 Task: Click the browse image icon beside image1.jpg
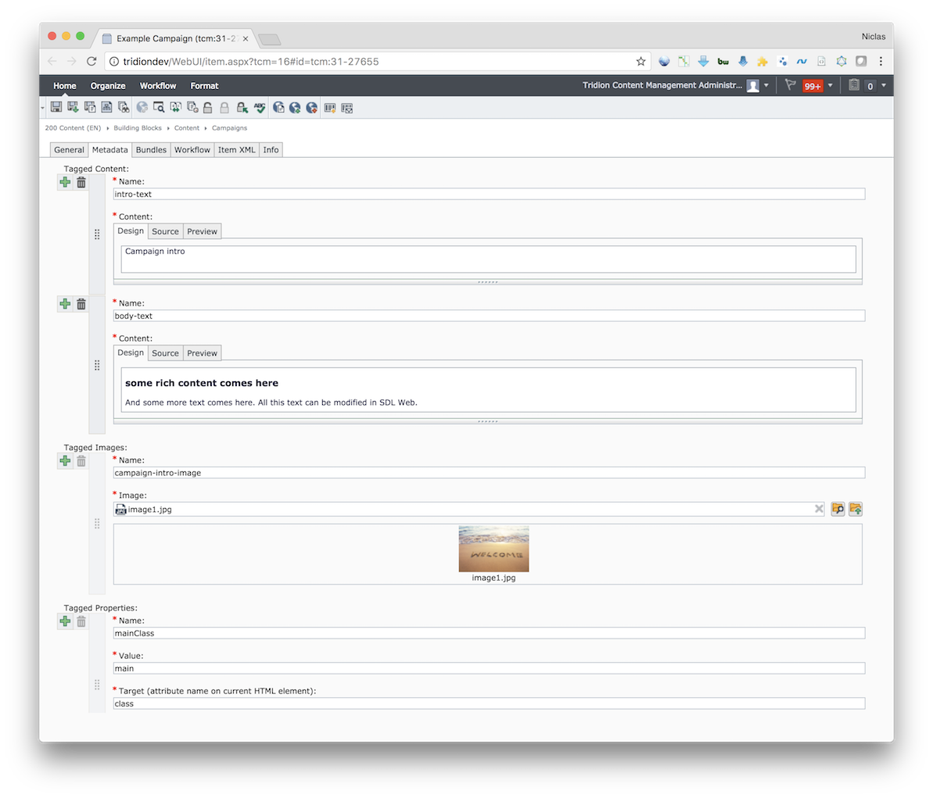pyautogui.click(x=838, y=509)
